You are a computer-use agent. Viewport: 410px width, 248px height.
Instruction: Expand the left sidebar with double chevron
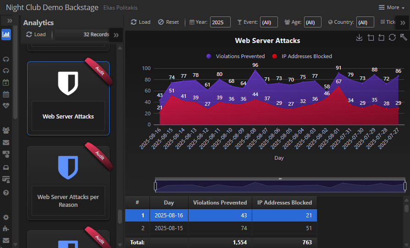point(10,21)
